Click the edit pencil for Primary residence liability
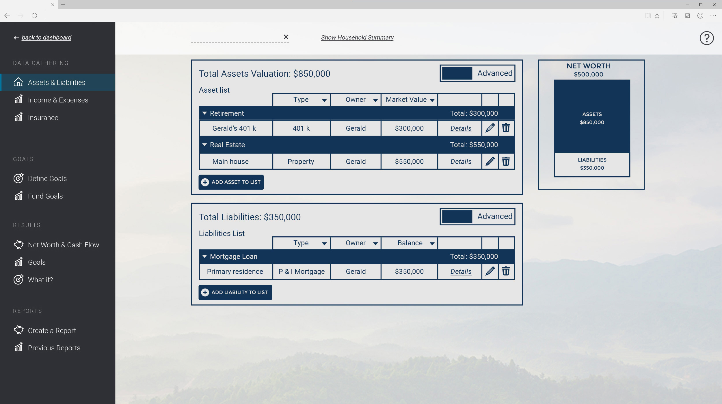 coord(490,271)
